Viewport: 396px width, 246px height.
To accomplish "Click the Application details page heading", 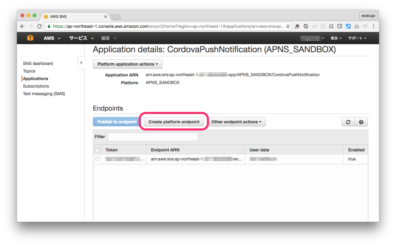I will tap(214, 50).
